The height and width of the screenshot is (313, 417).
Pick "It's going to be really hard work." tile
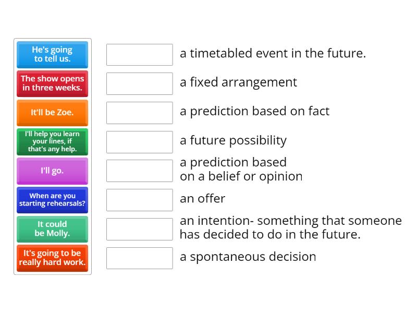click(x=52, y=258)
